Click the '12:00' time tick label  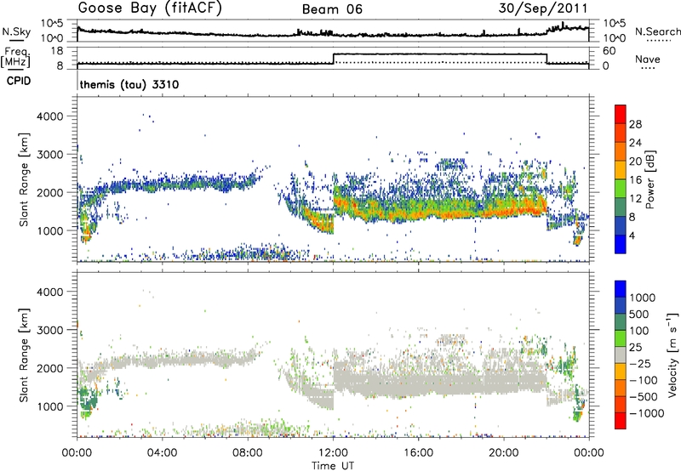tap(333, 453)
